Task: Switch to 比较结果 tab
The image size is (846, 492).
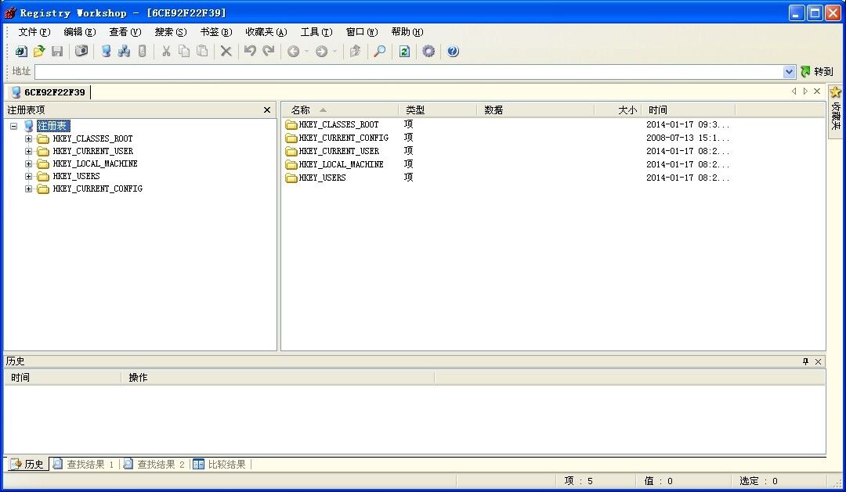Action: point(220,464)
